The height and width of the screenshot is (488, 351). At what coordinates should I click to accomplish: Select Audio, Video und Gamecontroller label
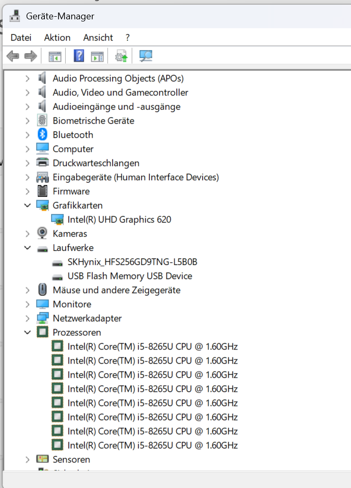(x=120, y=92)
